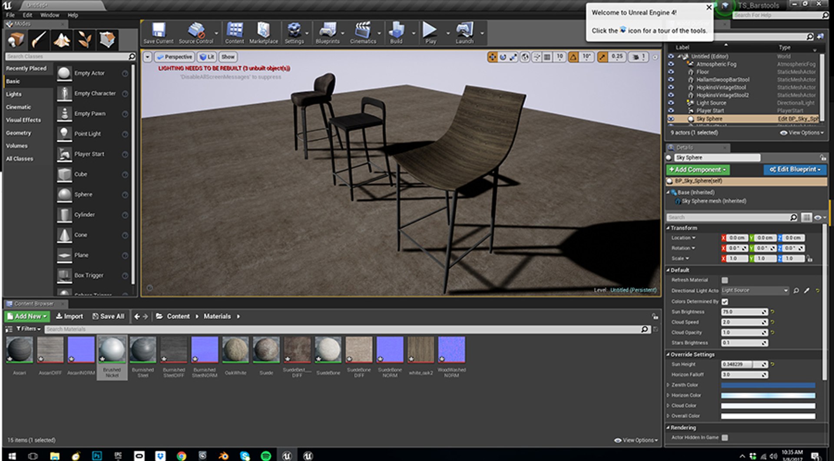Image resolution: width=834 pixels, height=461 pixels.
Task: Select rotate gizmo in viewport toolbar
Action: 503,57
